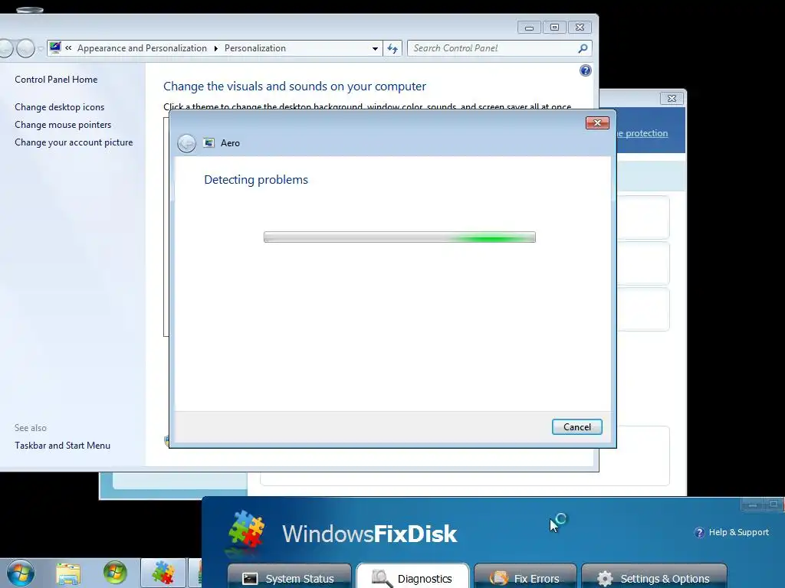Close the background window behind Personalization
785x588 pixels.
point(672,99)
